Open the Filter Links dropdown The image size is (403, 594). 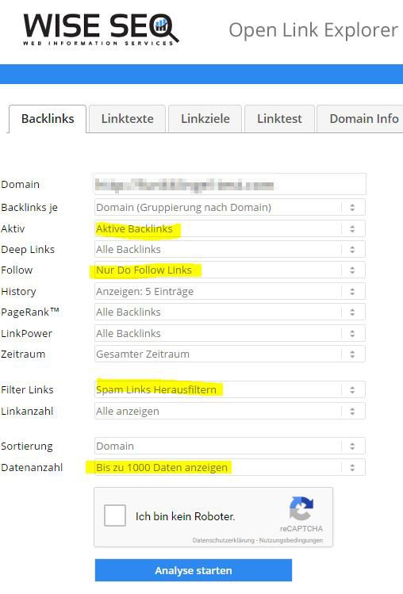[230, 389]
